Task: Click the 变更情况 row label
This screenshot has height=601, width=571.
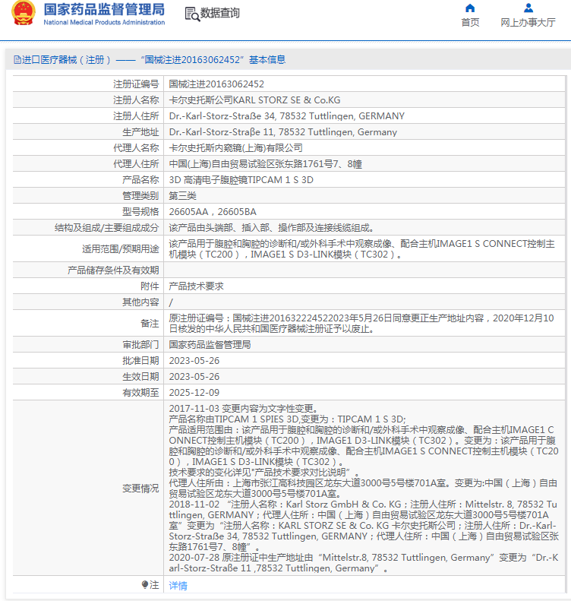Action: point(140,489)
